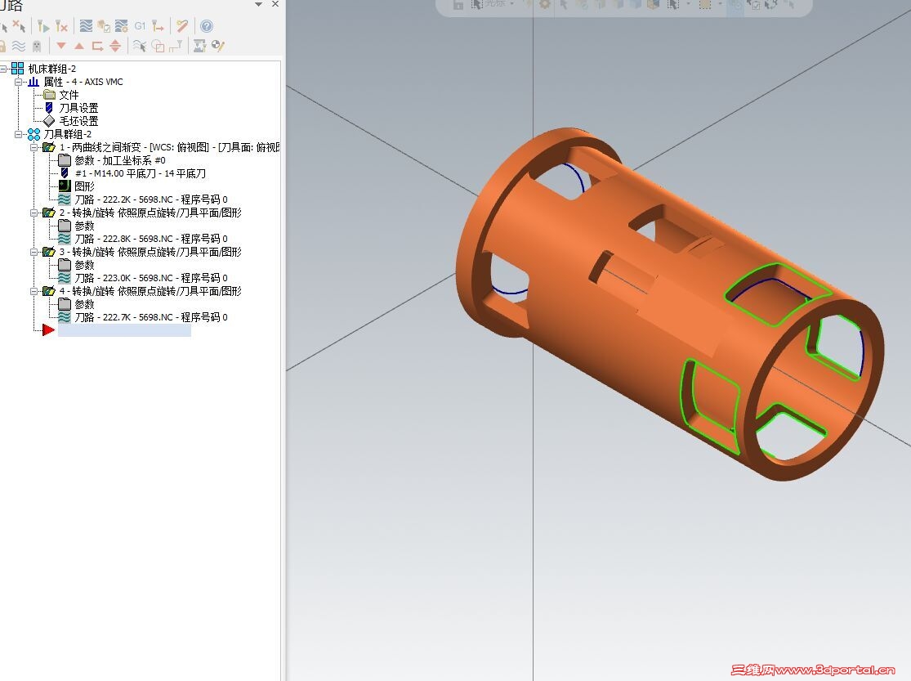Toggle selection folder of operation 1 两曲线之间渐变
This screenshot has height=681, width=911.
pyautogui.click(x=49, y=147)
